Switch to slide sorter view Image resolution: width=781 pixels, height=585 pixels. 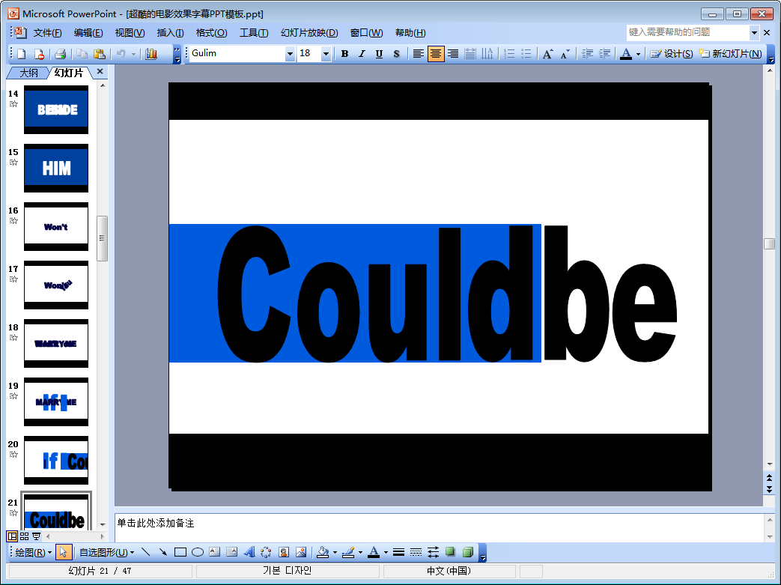point(25,536)
